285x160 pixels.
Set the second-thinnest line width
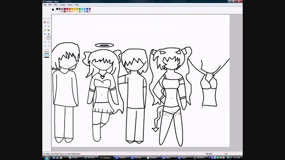(x=47, y=52)
